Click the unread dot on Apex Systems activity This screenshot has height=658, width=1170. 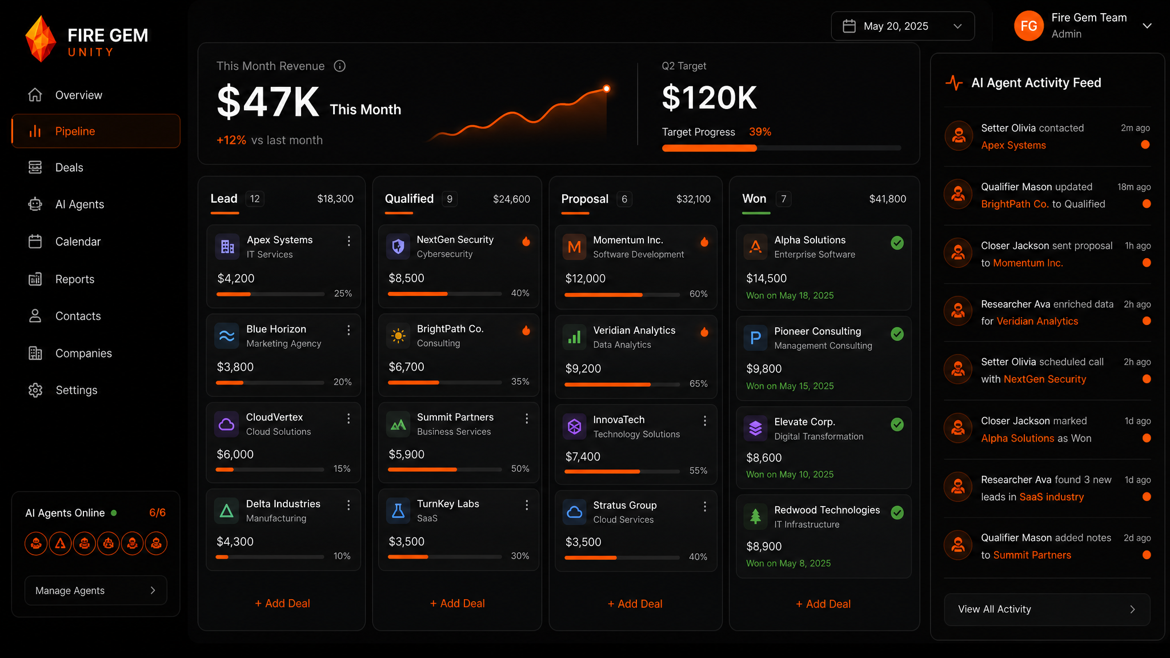(x=1145, y=145)
